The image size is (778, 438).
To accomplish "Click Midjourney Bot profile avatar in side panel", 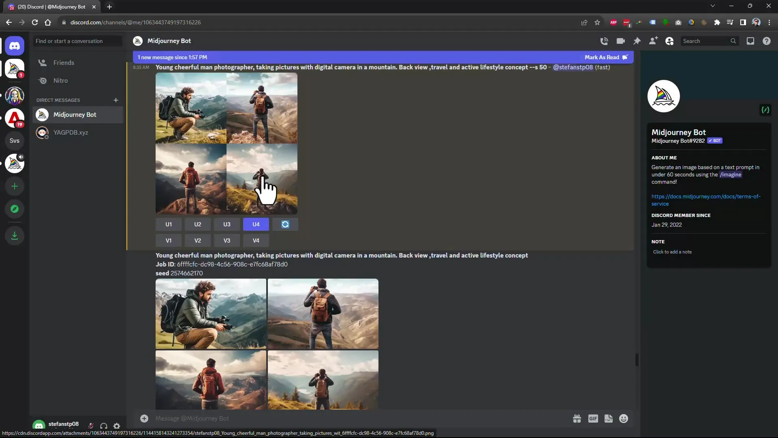I will click(x=664, y=96).
